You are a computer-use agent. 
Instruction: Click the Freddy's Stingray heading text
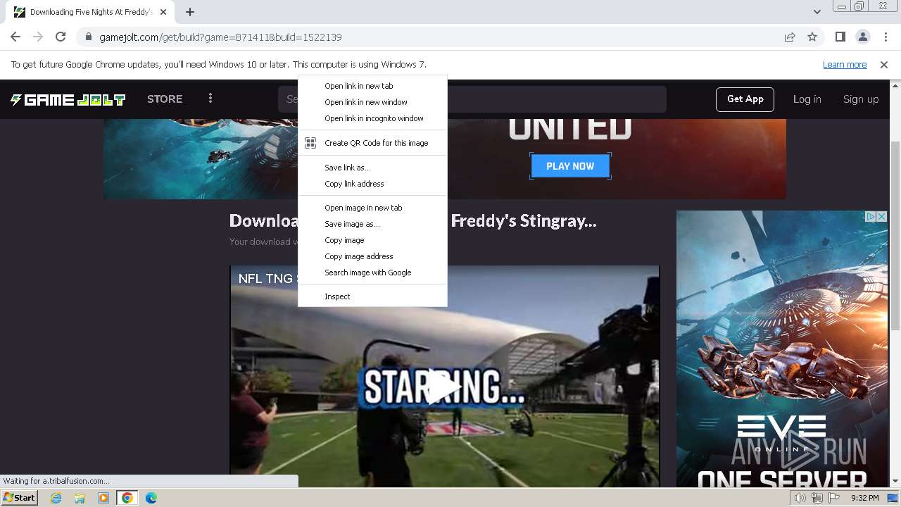coord(524,220)
